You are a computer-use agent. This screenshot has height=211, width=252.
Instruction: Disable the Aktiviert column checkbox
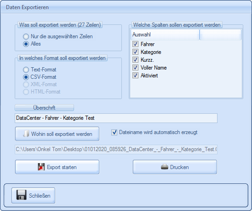pos(135,76)
